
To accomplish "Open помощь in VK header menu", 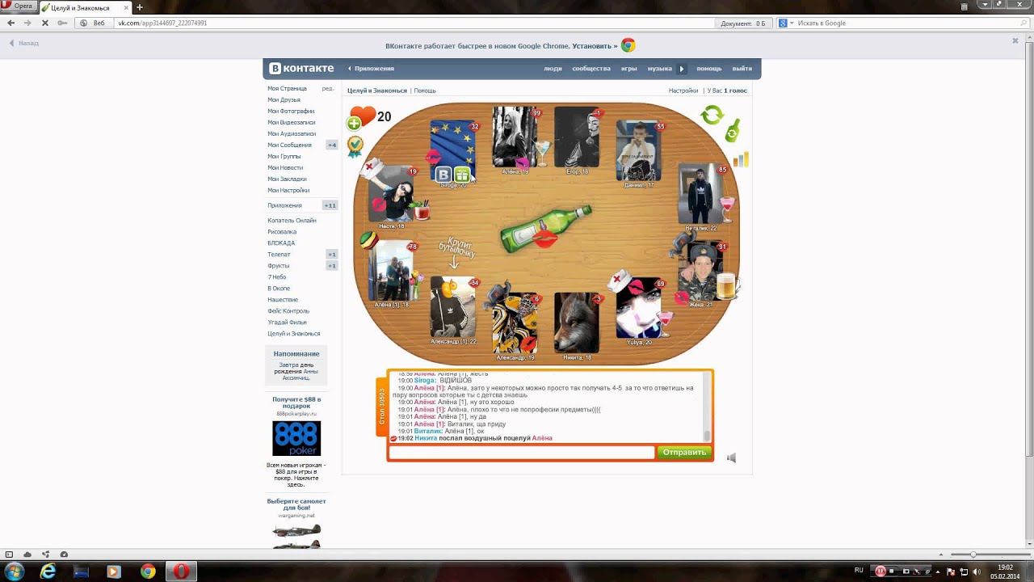I will [709, 69].
